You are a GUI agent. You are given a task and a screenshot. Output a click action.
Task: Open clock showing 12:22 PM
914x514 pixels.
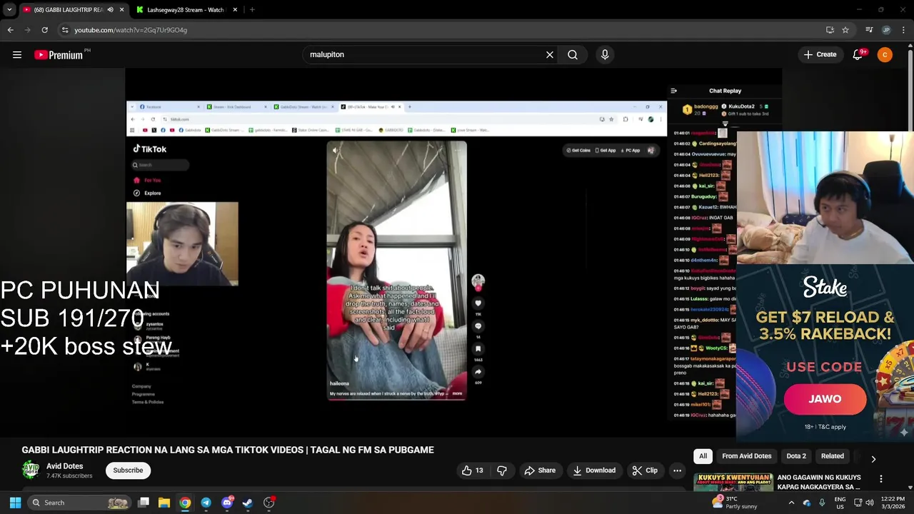[x=893, y=503]
